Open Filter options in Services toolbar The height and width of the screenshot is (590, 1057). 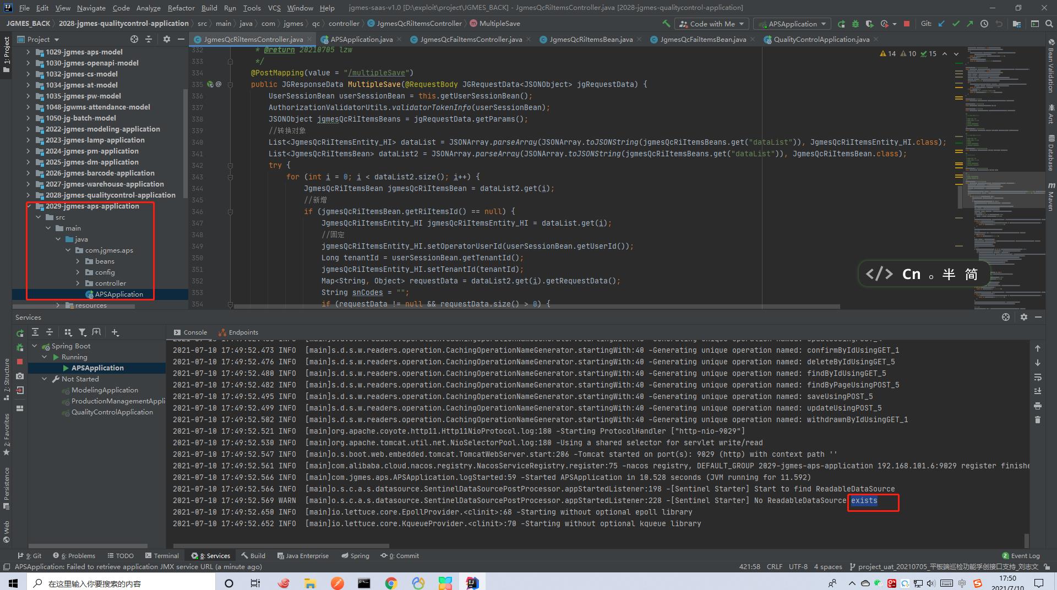coord(82,332)
